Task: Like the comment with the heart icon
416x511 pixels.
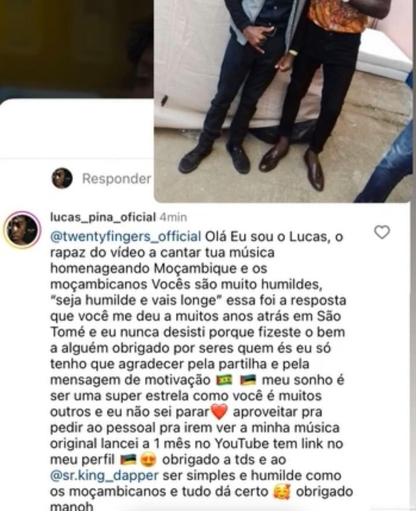Action: 381,232
